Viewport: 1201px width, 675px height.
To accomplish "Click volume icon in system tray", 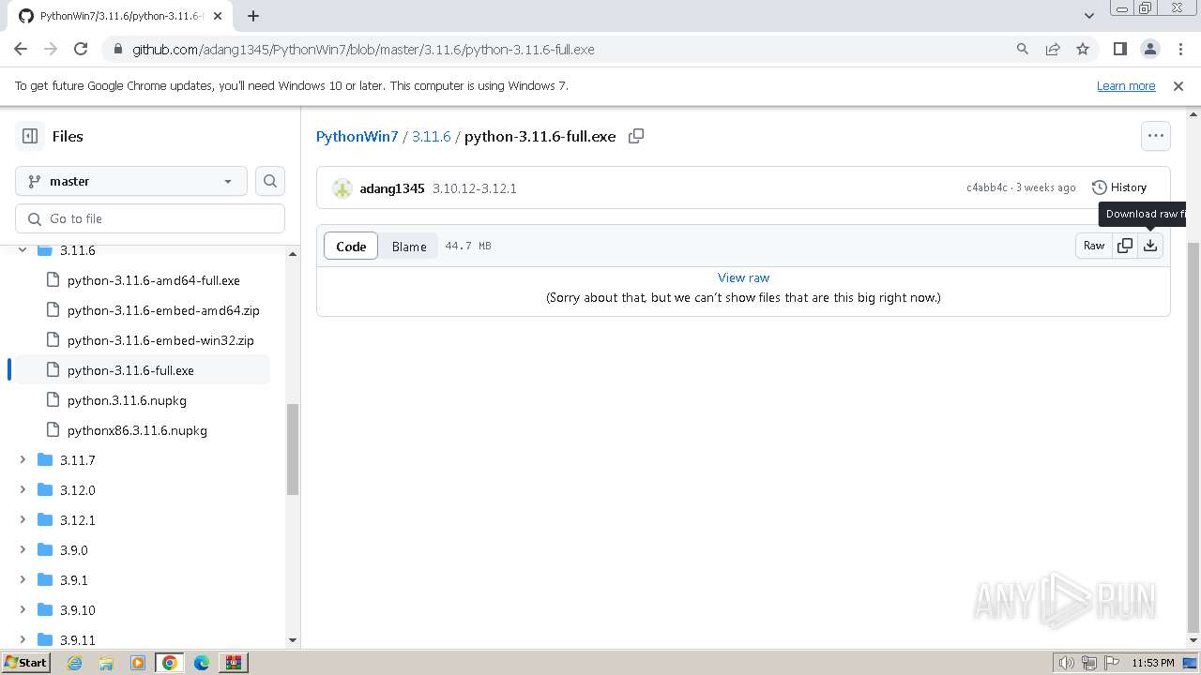I will (1066, 663).
